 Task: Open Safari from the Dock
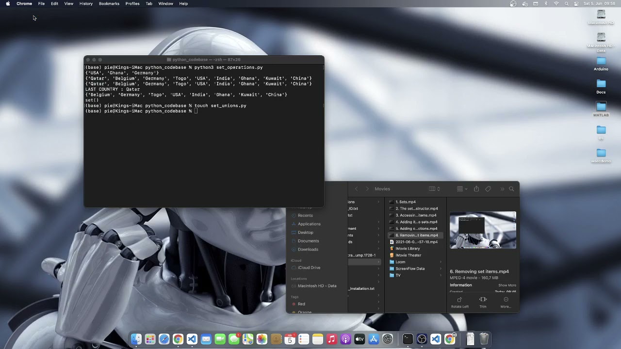[164, 339]
